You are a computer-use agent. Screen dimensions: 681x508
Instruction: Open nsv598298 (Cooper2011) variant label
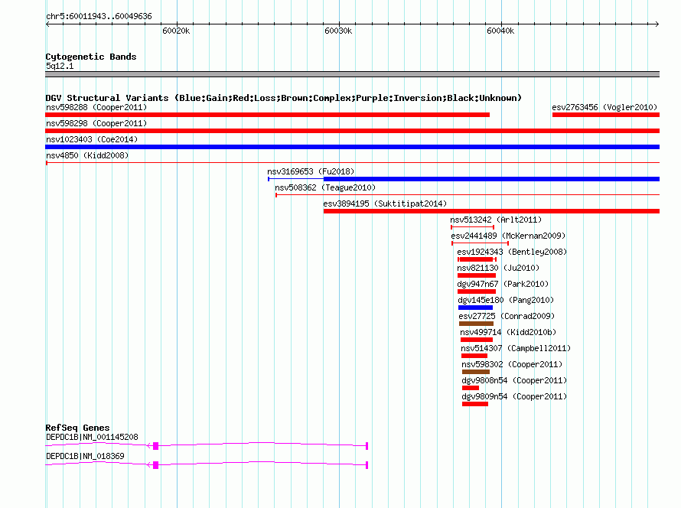coord(96,123)
